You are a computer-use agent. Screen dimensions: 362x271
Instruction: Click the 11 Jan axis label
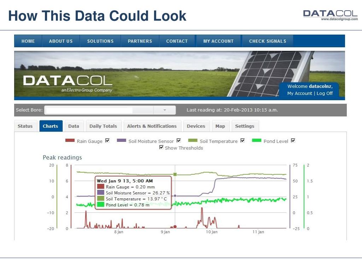pos(258,232)
